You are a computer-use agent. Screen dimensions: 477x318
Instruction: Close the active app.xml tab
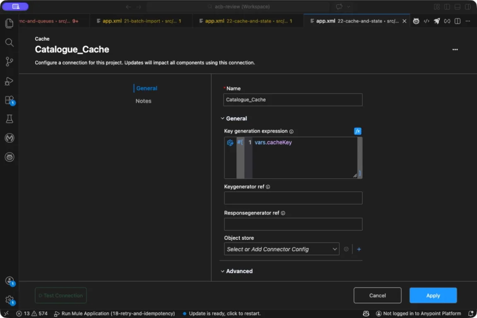(x=404, y=21)
